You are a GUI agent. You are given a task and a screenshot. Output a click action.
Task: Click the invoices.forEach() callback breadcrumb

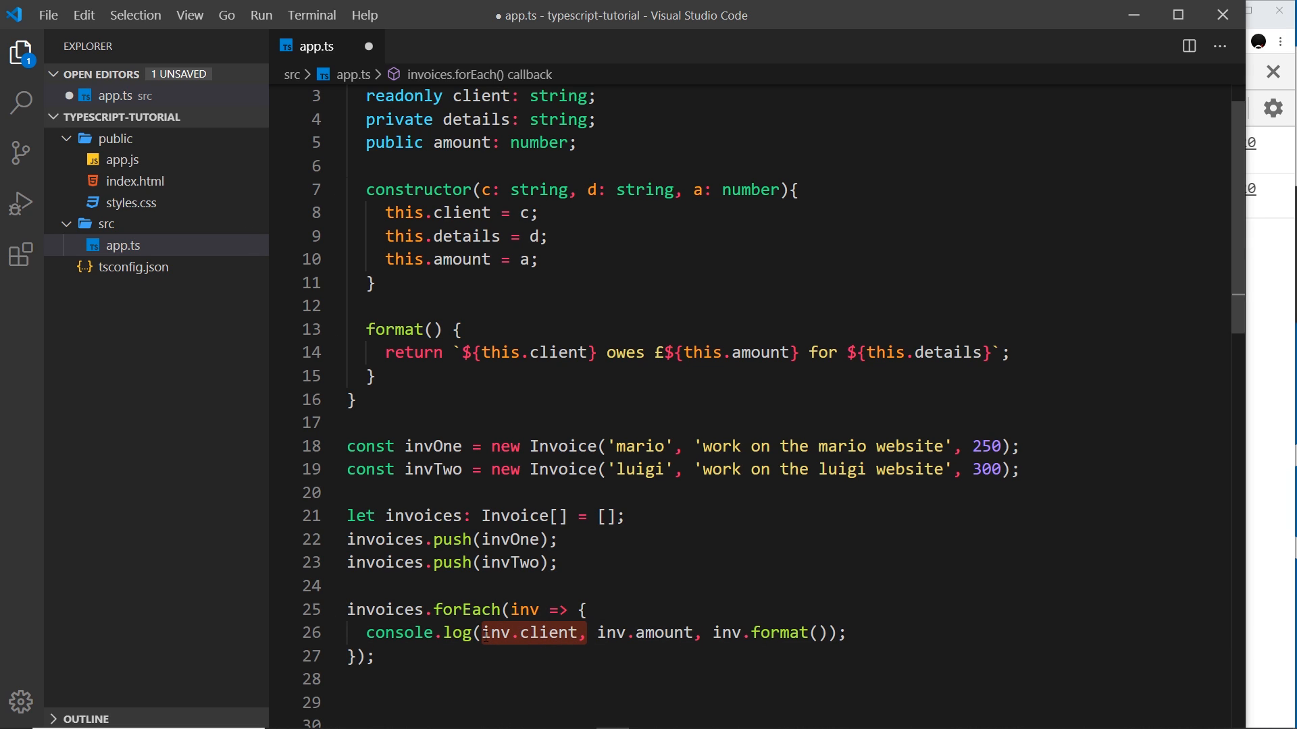(480, 75)
